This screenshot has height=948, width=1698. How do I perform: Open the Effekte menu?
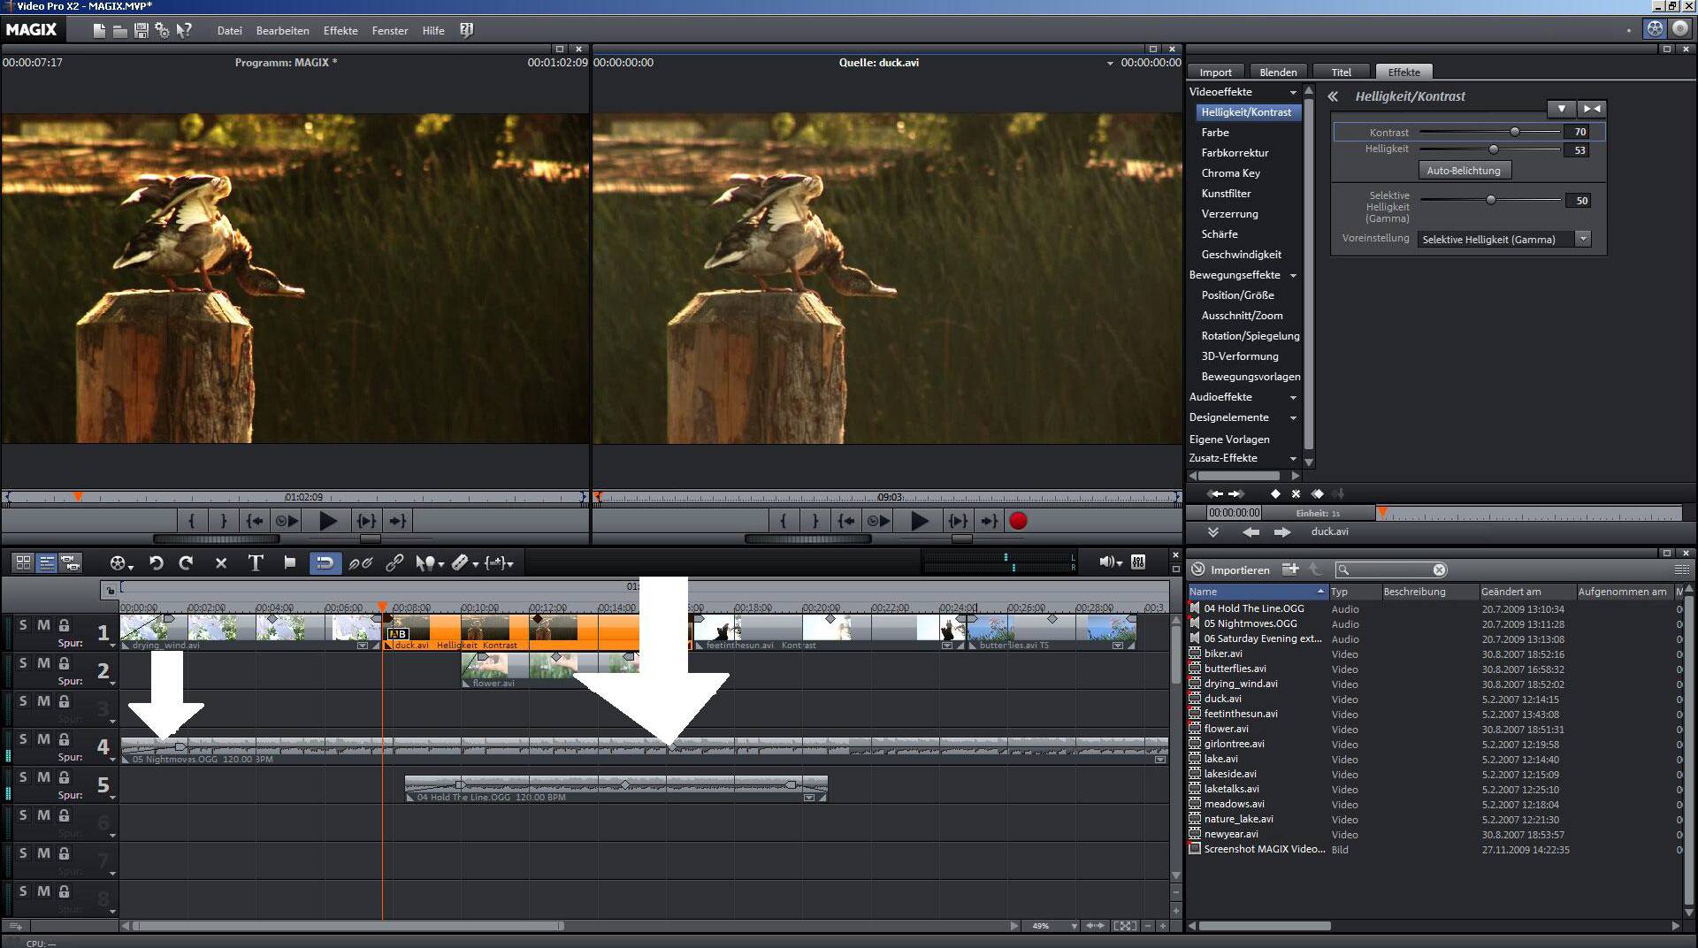340,31
